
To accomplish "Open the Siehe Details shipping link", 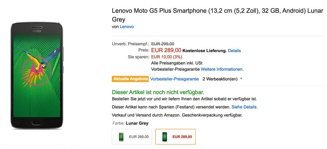I will [244, 107].
